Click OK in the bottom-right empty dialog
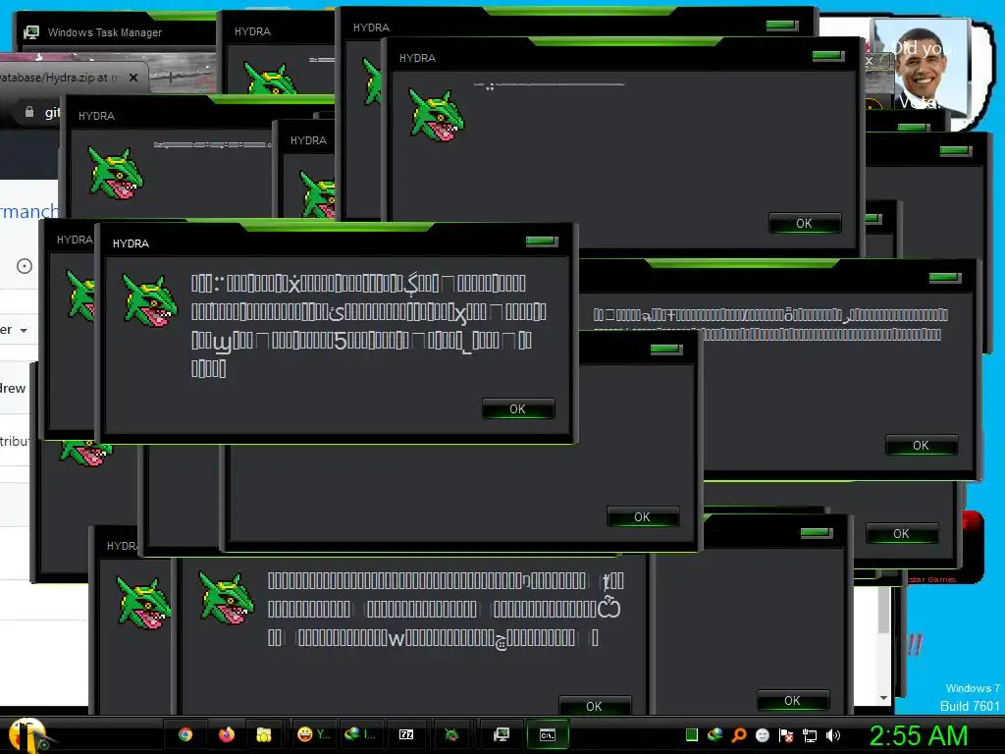1005x754 pixels. coord(793,700)
